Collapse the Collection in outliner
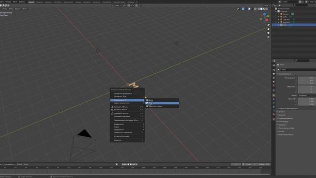 276,11
